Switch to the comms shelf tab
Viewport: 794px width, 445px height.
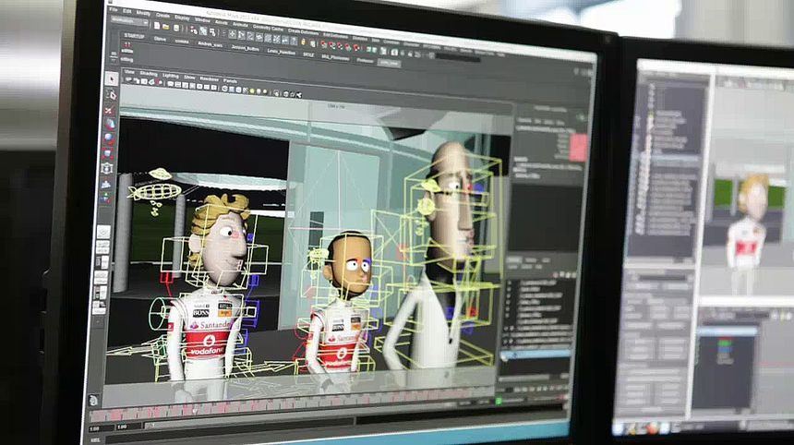point(182,42)
